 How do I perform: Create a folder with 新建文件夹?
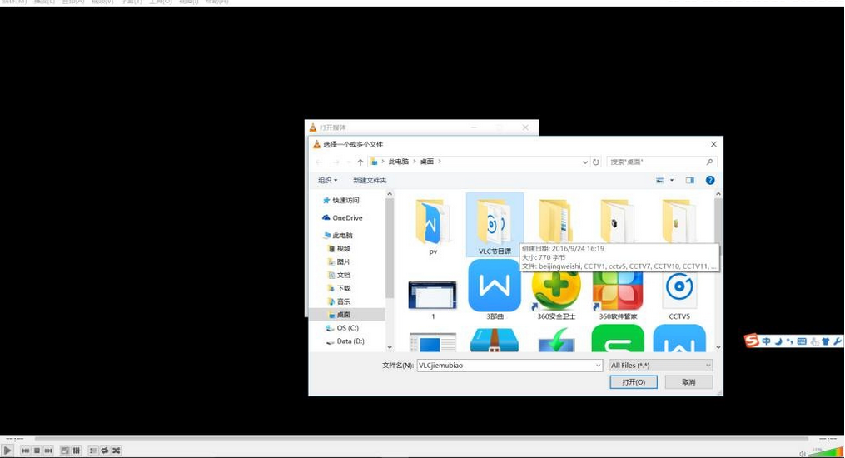pos(370,180)
